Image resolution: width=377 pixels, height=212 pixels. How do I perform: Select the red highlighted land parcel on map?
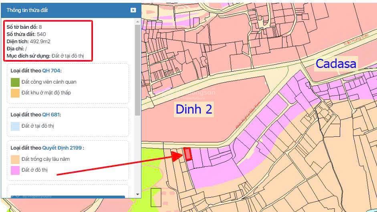pos(187,154)
